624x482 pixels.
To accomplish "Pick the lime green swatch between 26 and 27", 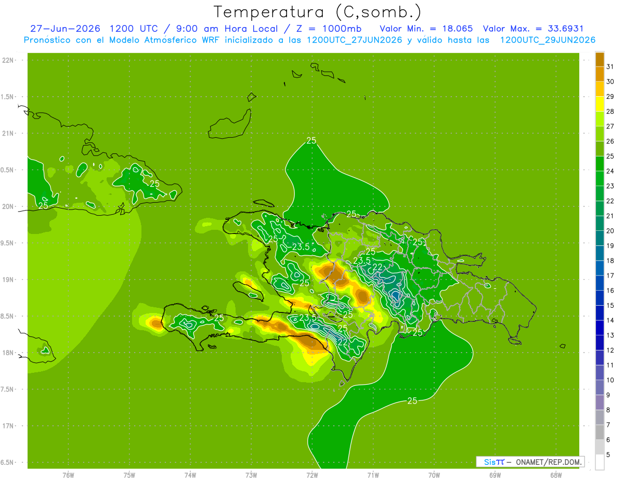I will pos(600,134).
